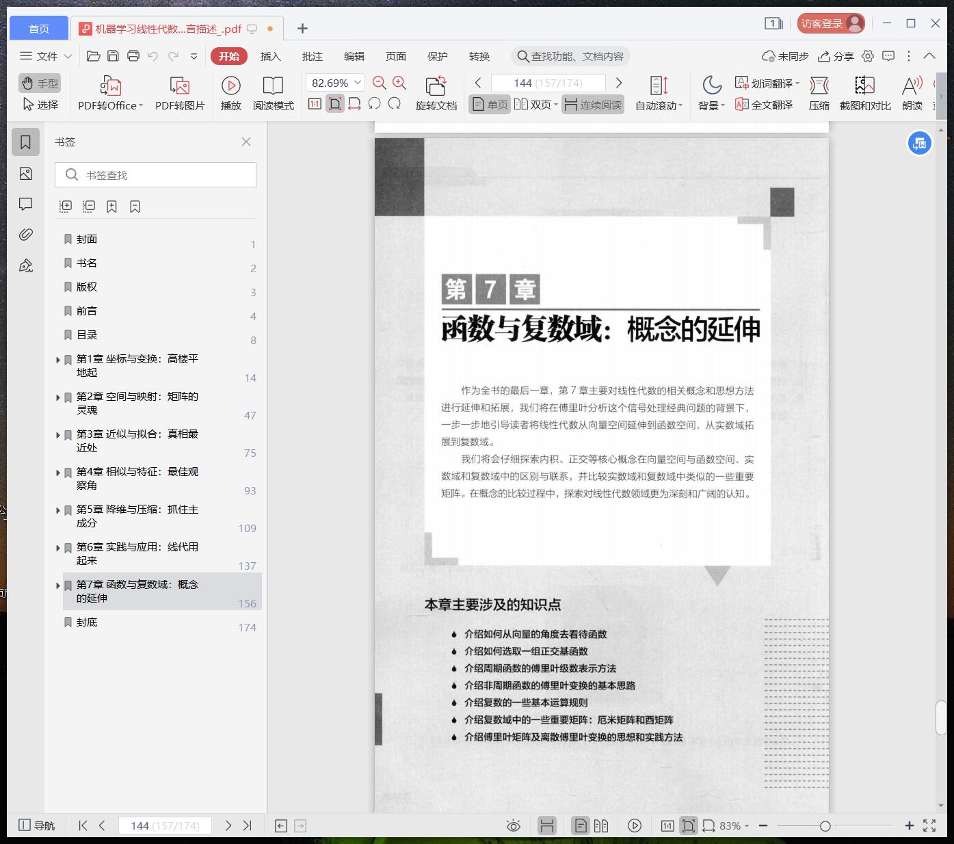
Task: Toggle fit width icon in toolbar
Action: tap(354, 104)
